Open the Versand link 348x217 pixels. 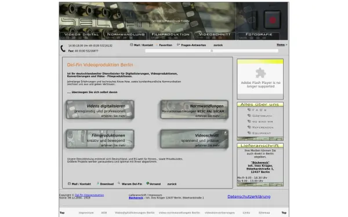tap(155, 184)
